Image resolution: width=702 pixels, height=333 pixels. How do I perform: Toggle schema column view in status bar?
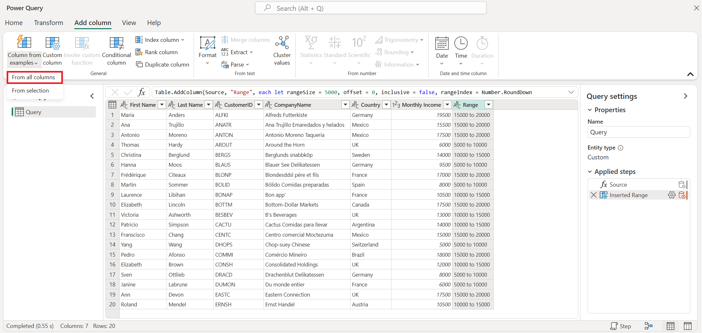[x=687, y=326]
